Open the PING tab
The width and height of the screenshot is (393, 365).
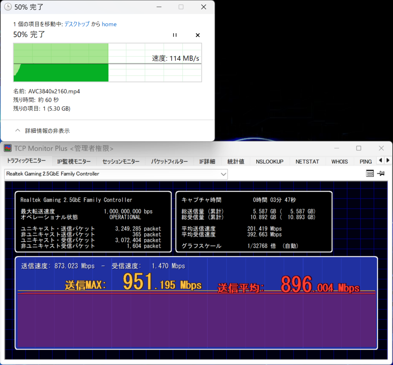[365, 161]
